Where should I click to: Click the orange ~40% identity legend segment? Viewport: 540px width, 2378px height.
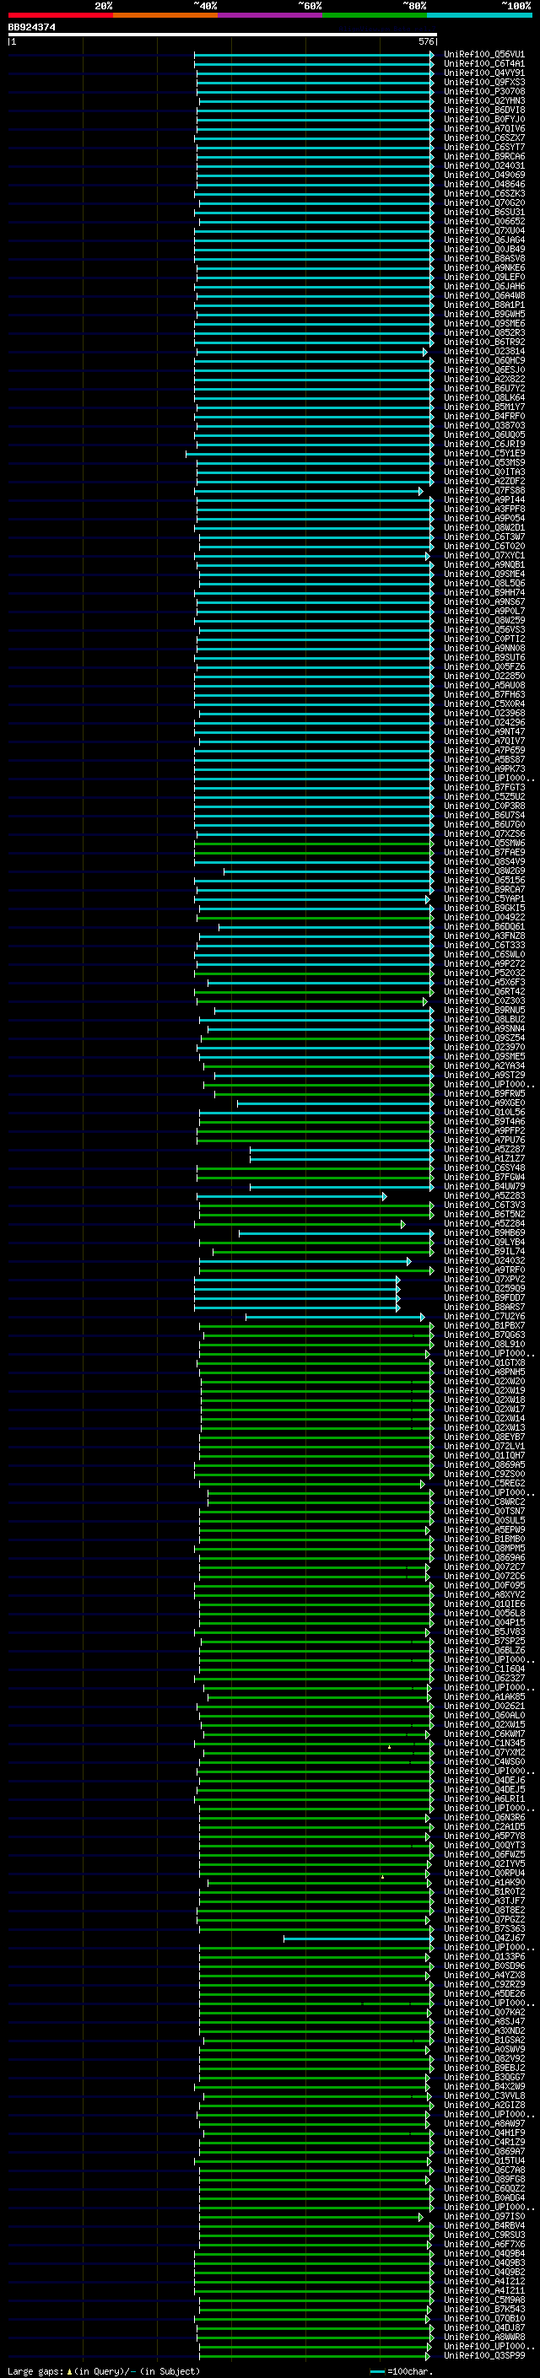(x=165, y=15)
